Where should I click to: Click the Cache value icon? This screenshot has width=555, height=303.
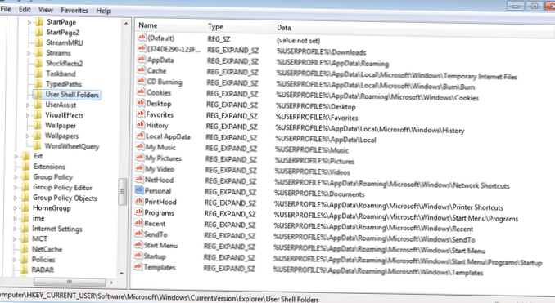pyautogui.click(x=142, y=70)
